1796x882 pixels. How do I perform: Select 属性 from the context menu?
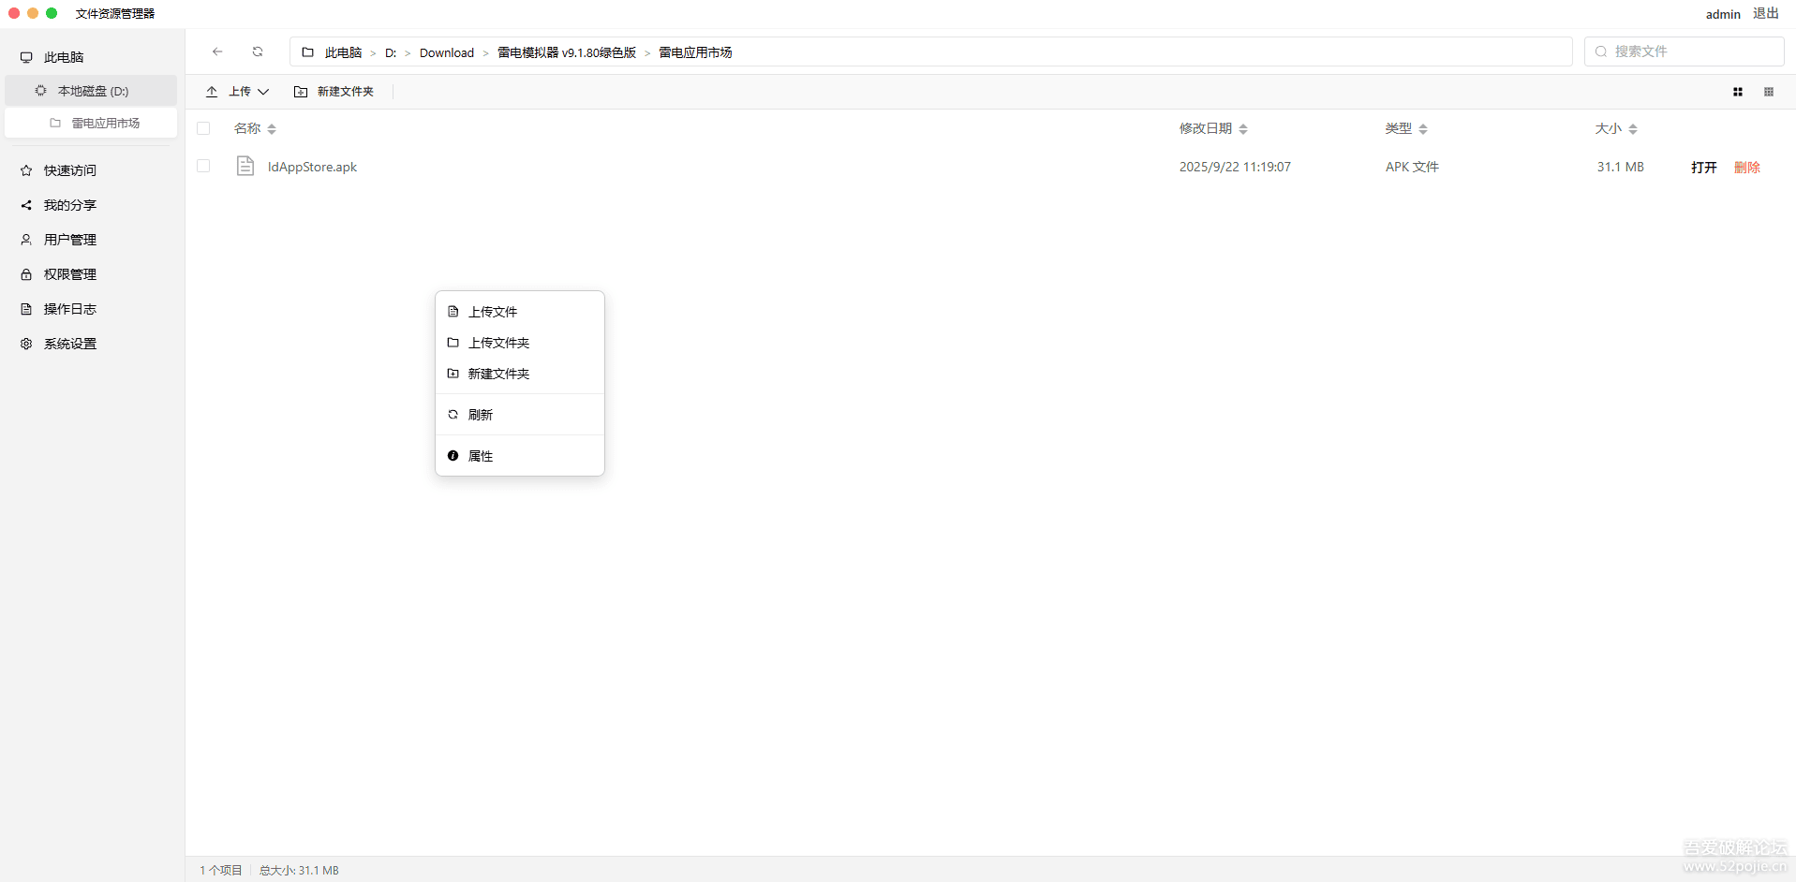(x=481, y=456)
